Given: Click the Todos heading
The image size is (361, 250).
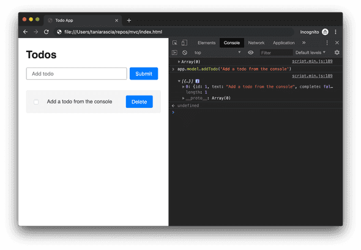Looking at the screenshot, I should pos(41,55).
